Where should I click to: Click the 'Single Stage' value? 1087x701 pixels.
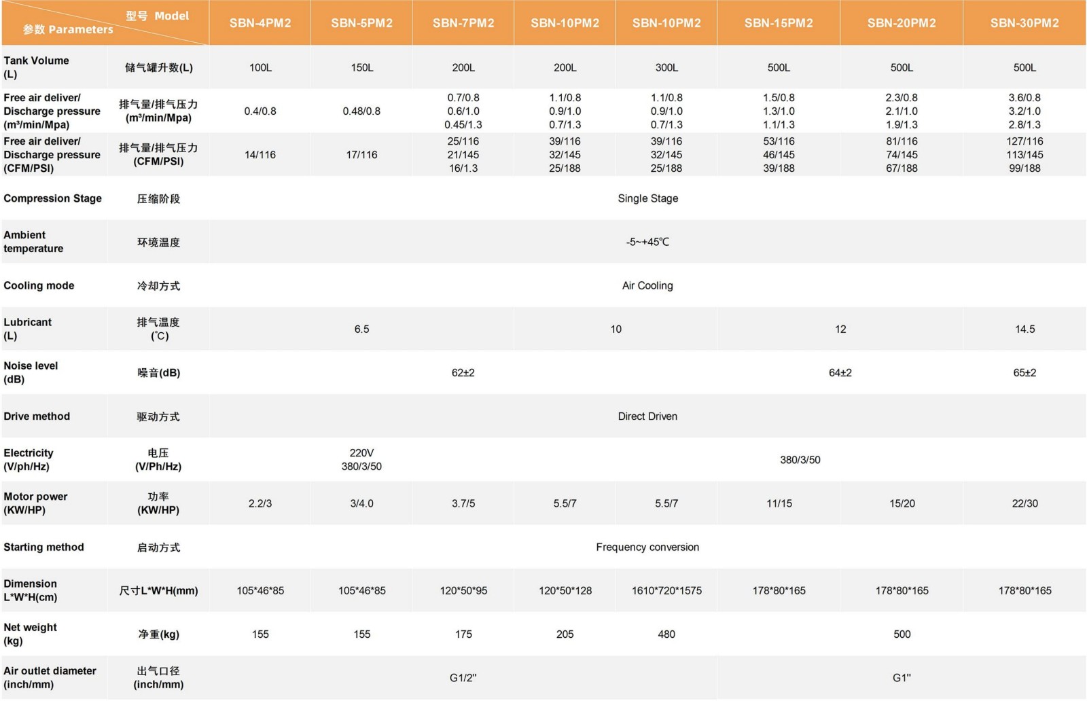click(647, 198)
